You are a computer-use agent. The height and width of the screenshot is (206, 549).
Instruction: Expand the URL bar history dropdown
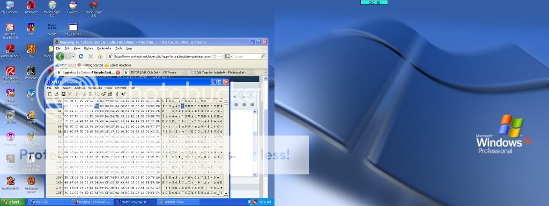(x=220, y=56)
